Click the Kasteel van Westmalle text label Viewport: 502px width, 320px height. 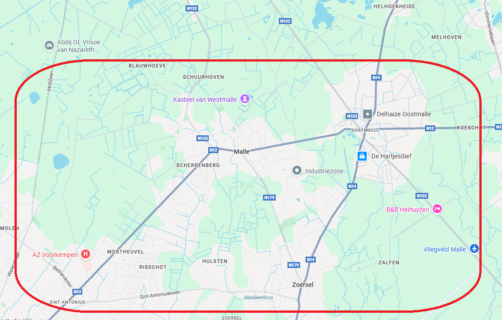click(205, 100)
